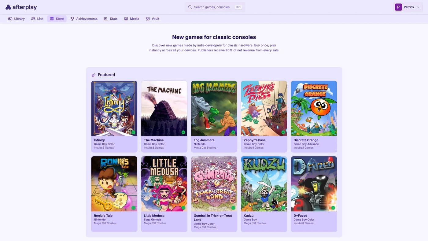Open the Link tab
Viewport: 428px width, 241px height.
click(x=37, y=19)
